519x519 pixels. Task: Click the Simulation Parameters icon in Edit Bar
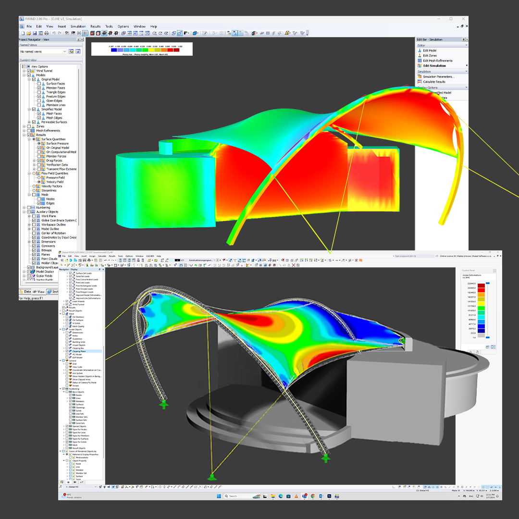(420, 76)
